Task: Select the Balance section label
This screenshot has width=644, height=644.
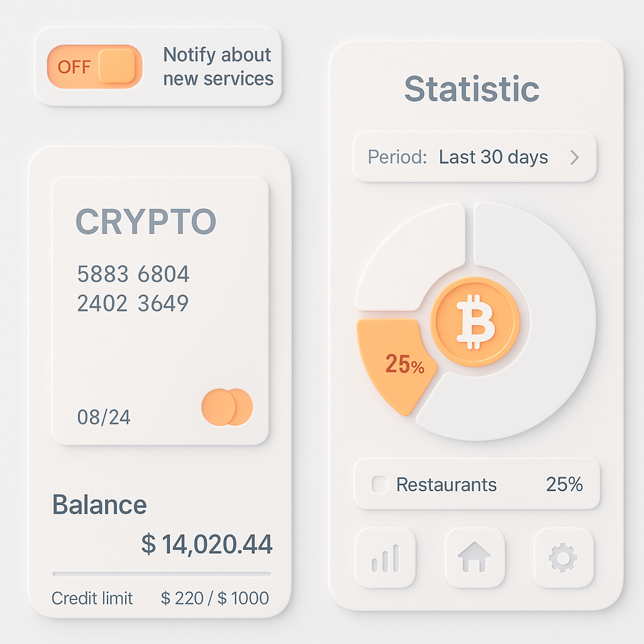Action: click(x=99, y=504)
